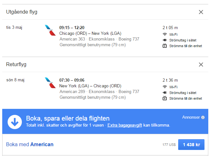Click the Returflyg heading
The width and height of the screenshot is (214, 156).
(16, 65)
